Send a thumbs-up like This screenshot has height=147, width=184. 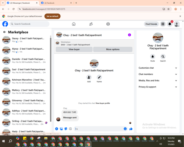[131, 129]
